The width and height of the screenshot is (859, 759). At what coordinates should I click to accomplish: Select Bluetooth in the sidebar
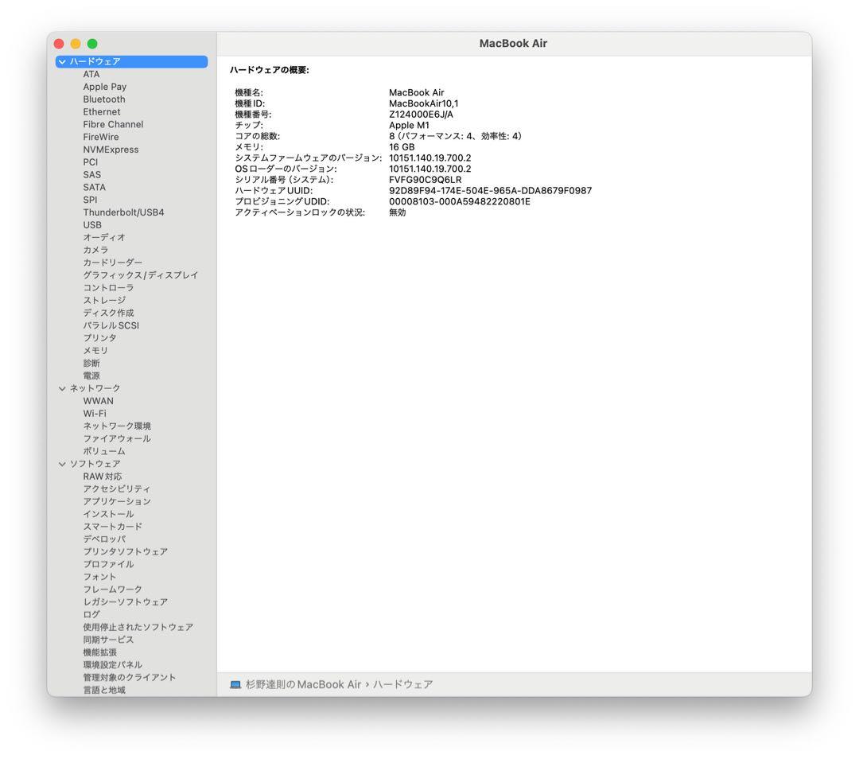[x=103, y=99]
